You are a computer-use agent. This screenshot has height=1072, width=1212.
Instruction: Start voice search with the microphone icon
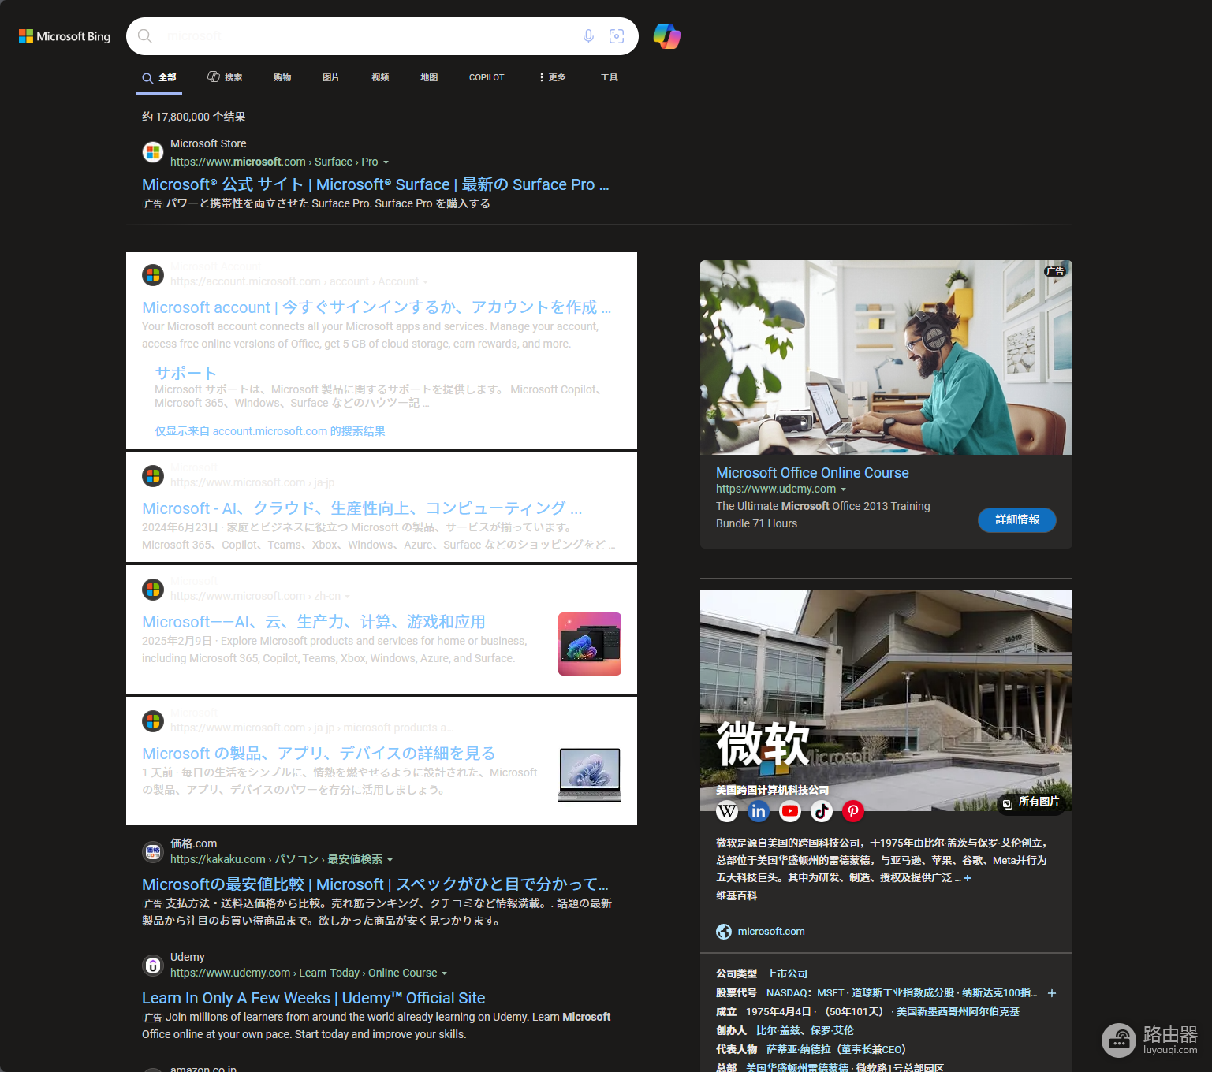(588, 36)
